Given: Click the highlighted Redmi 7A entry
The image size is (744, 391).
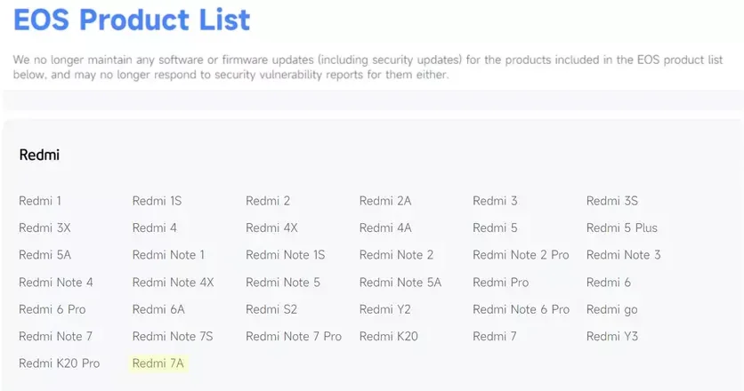Looking at the screenshot, I should [x=158, y=363].
